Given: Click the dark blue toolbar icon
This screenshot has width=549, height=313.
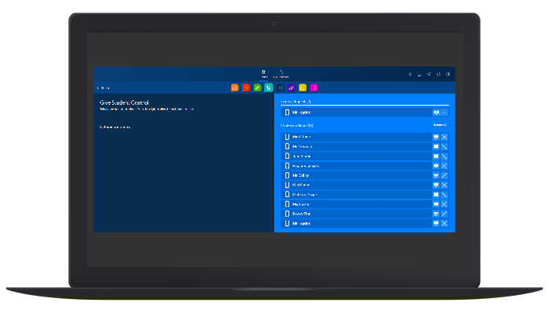Looking at the screenshot, I should (x=280, y=88).
